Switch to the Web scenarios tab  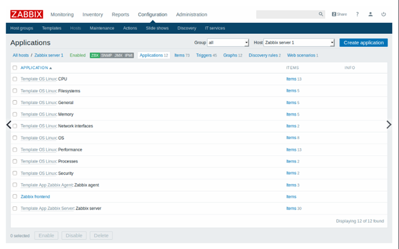(x=302, y=56)
